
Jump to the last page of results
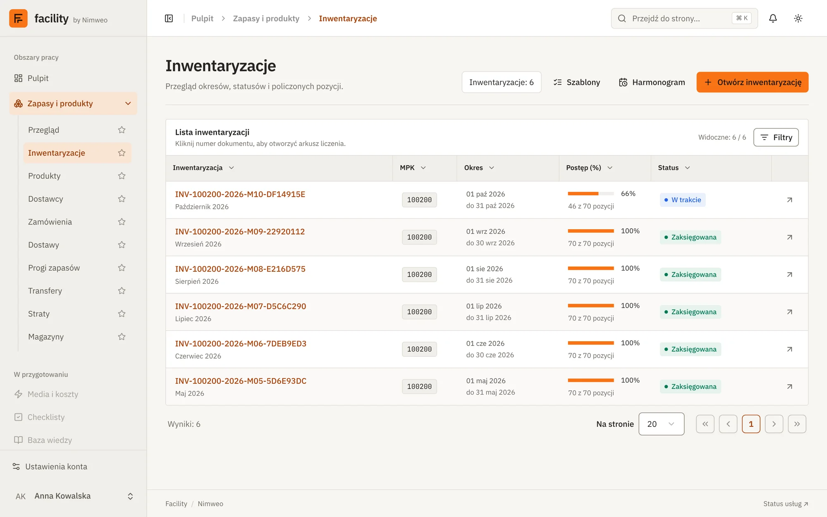(797, 424)
